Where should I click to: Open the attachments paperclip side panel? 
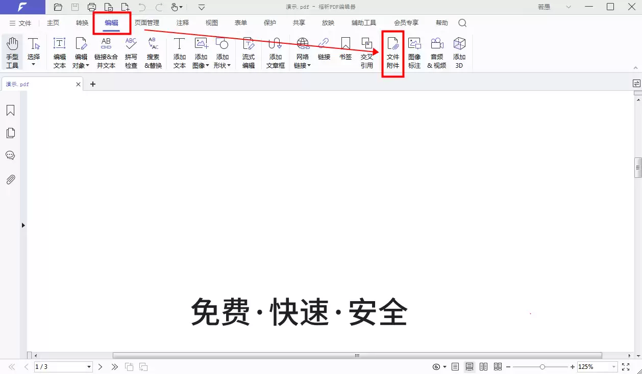click(10, 179)
